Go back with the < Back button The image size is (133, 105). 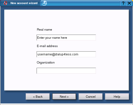[38, 96]
